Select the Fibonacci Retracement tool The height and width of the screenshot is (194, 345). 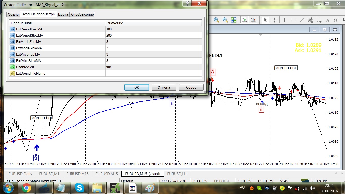[x=319, y=20]
